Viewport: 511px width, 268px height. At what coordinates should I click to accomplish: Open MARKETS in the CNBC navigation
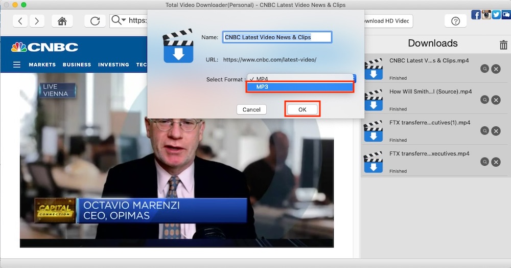tap(42, 64)
